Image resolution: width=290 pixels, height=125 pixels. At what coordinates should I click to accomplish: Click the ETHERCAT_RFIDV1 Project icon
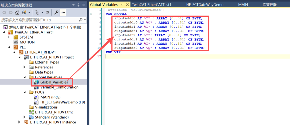click(x=26, y=57)
